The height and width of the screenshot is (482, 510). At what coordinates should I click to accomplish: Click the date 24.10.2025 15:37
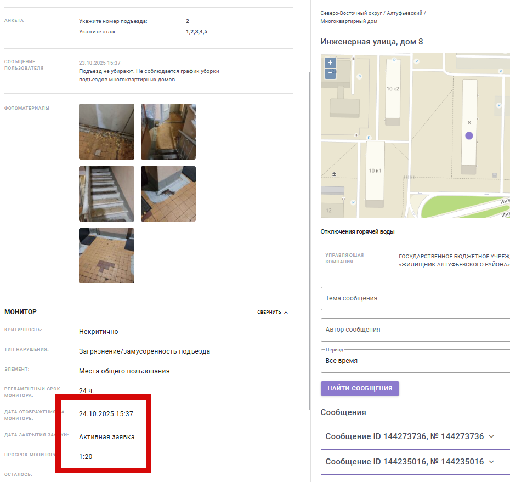[106, 413]
